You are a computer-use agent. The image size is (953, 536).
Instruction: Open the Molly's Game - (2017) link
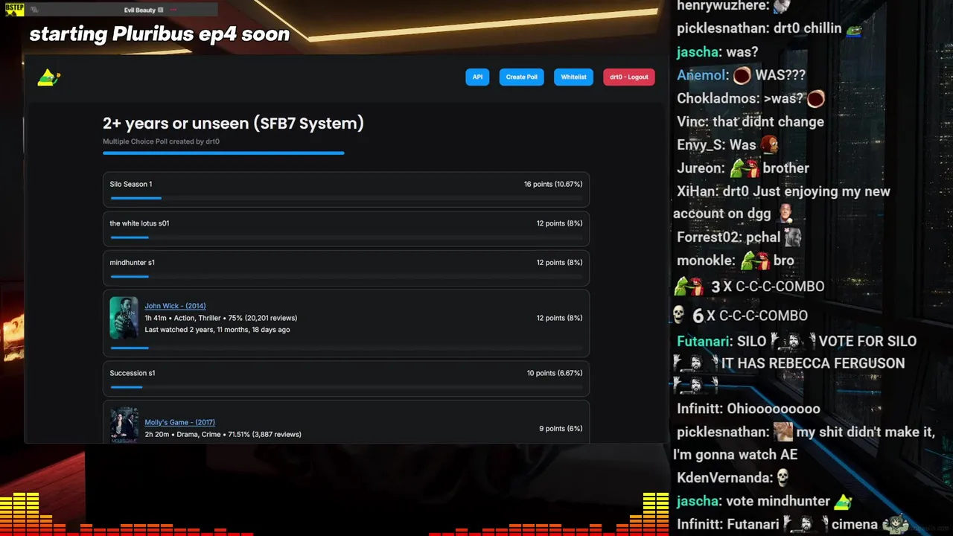pyautogui.click(x=179, y=422)
